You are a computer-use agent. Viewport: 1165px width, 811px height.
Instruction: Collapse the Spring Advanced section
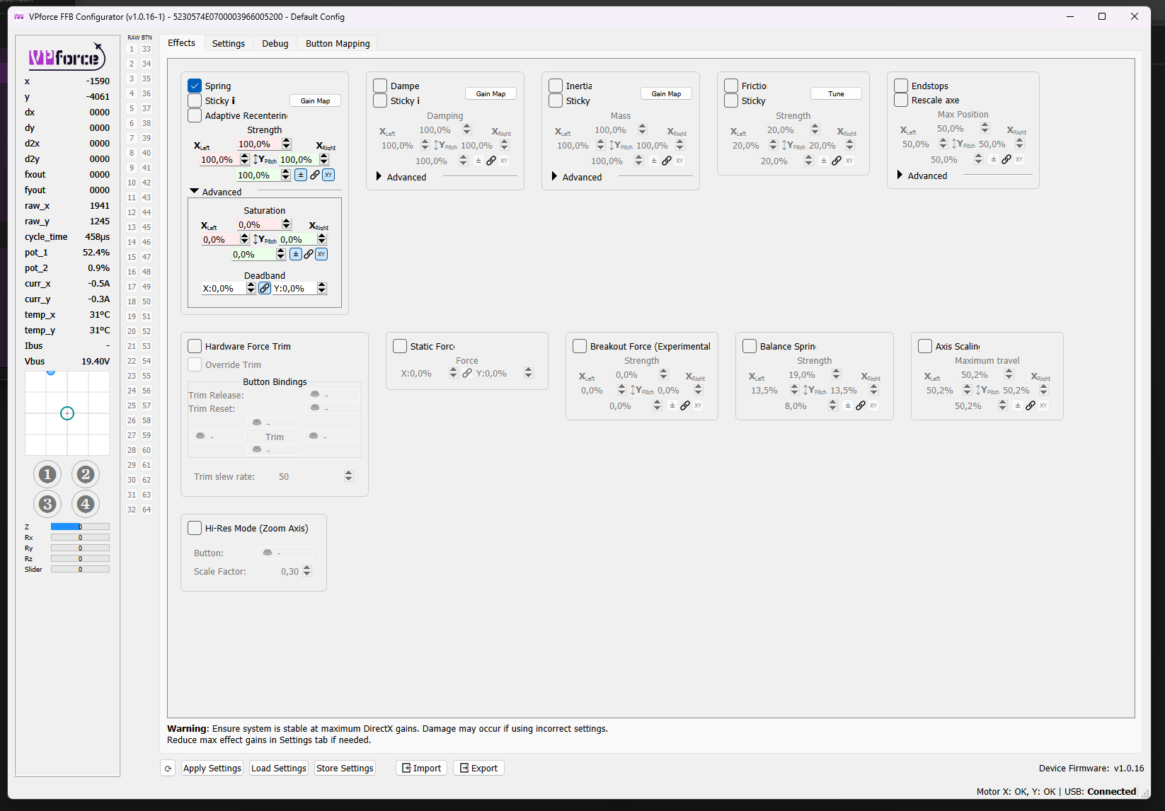194,191
